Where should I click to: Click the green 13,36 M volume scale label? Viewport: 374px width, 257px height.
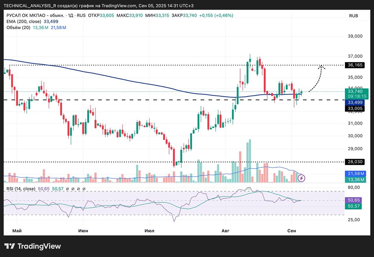point(356,180)
